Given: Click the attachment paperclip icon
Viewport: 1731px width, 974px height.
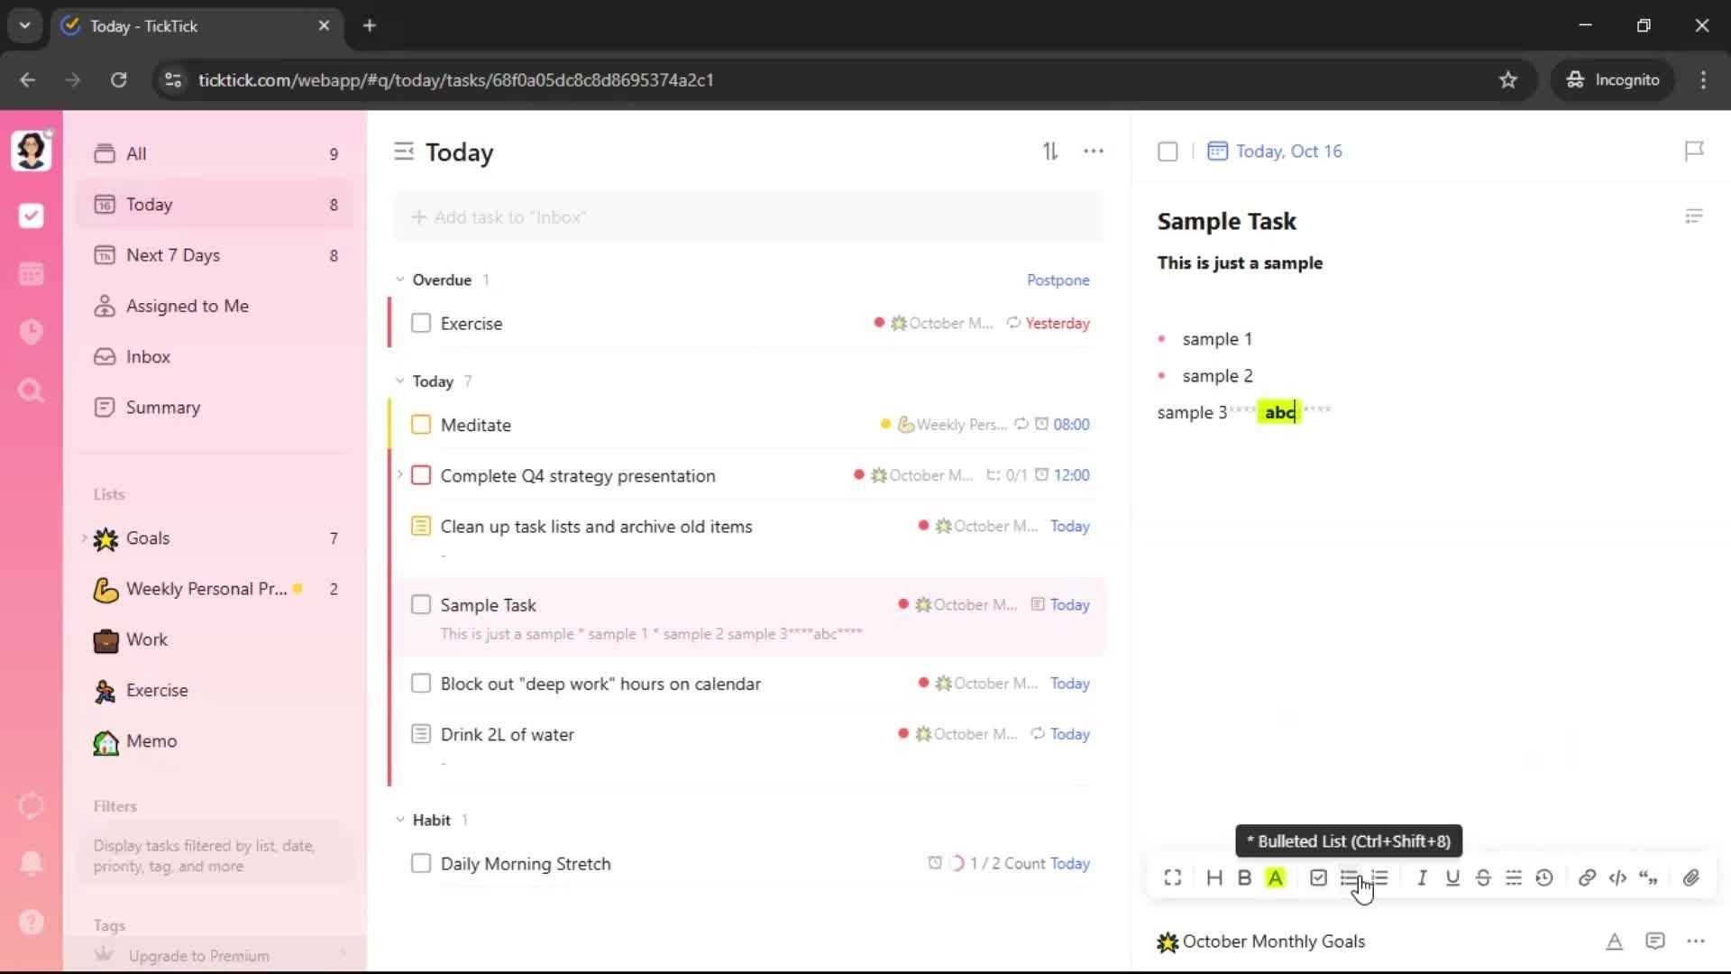Looking at the screenshot, I should (1691, 878).
